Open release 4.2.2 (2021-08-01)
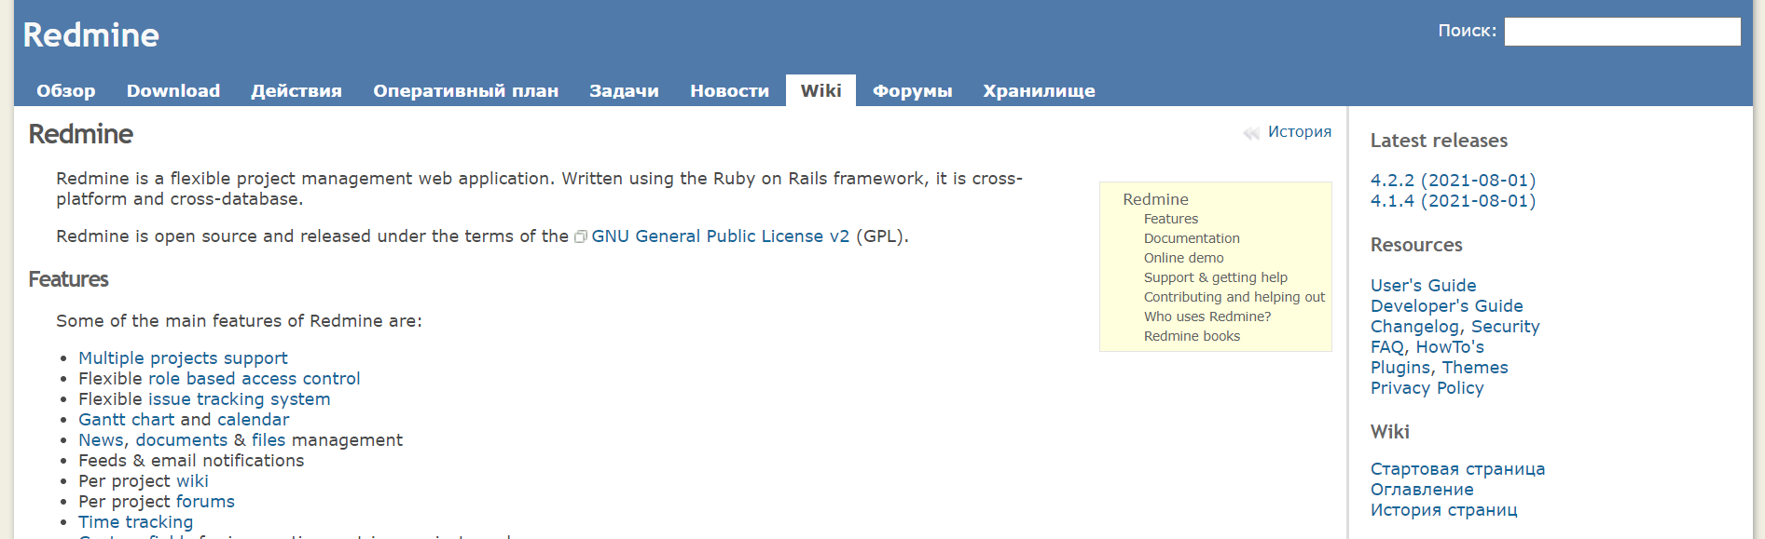Screen dimensions: 1765x539 (1453, 181)
